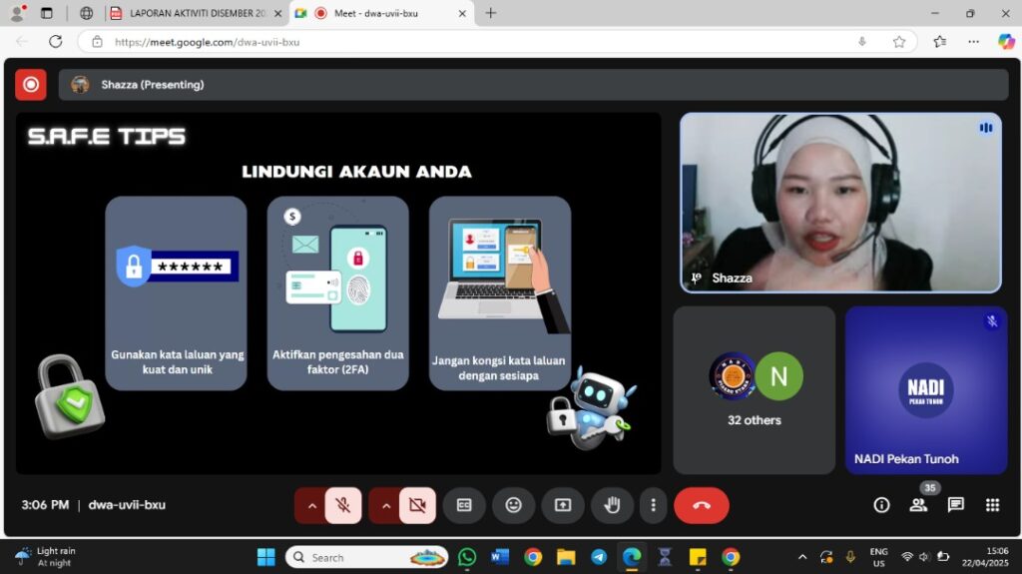Toggle the recording indicator button

point(31,85)
